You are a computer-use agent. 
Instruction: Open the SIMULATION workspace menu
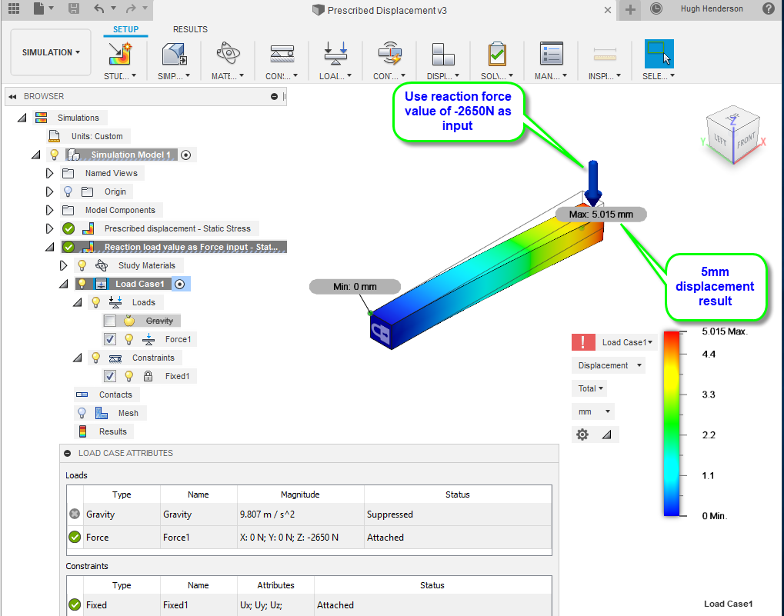click(50, 52)
